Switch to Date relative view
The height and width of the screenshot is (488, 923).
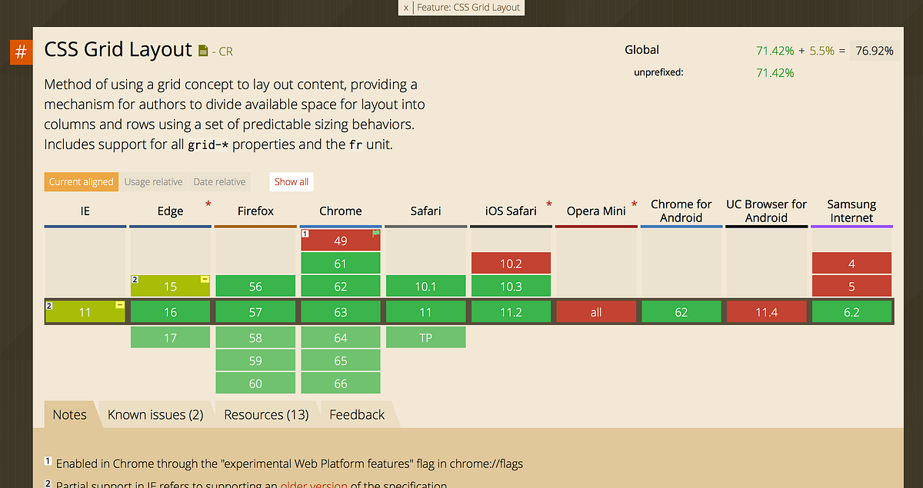pos(219,181)
